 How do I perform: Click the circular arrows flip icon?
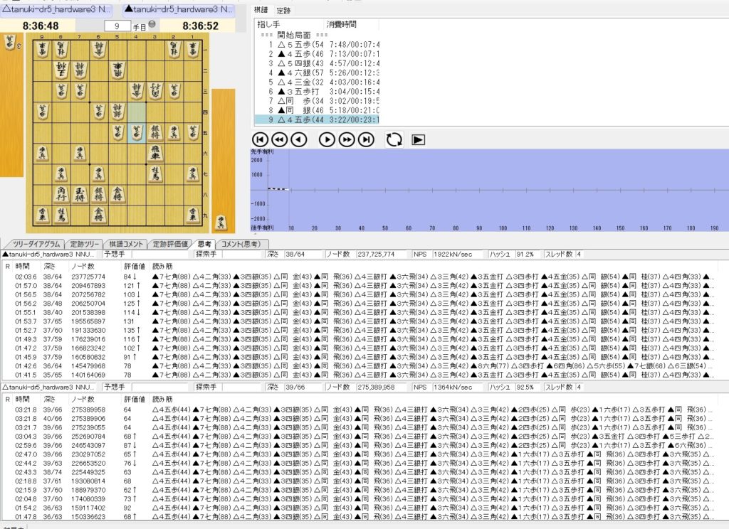(x=394, y=139)
